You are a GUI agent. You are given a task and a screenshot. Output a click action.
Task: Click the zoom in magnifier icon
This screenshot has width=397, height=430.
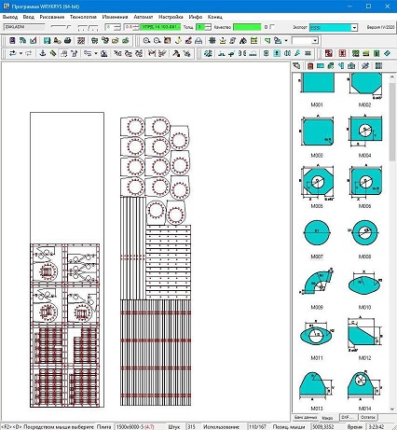coord(146,41)
